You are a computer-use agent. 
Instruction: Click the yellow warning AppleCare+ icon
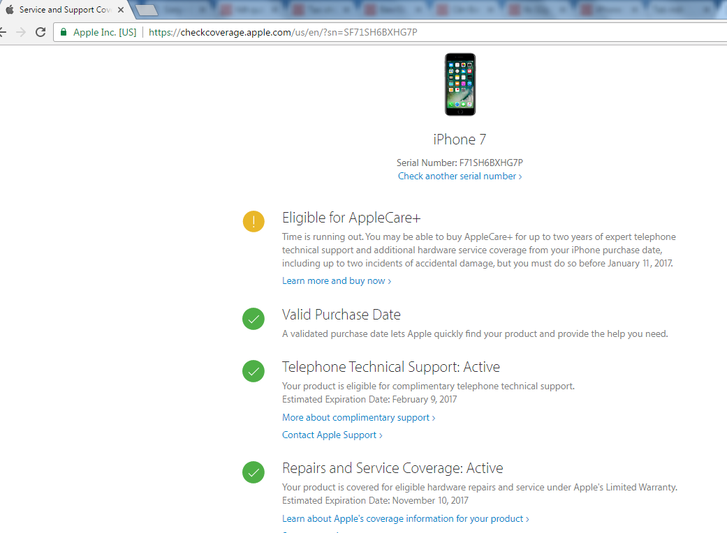click(254, 221)
